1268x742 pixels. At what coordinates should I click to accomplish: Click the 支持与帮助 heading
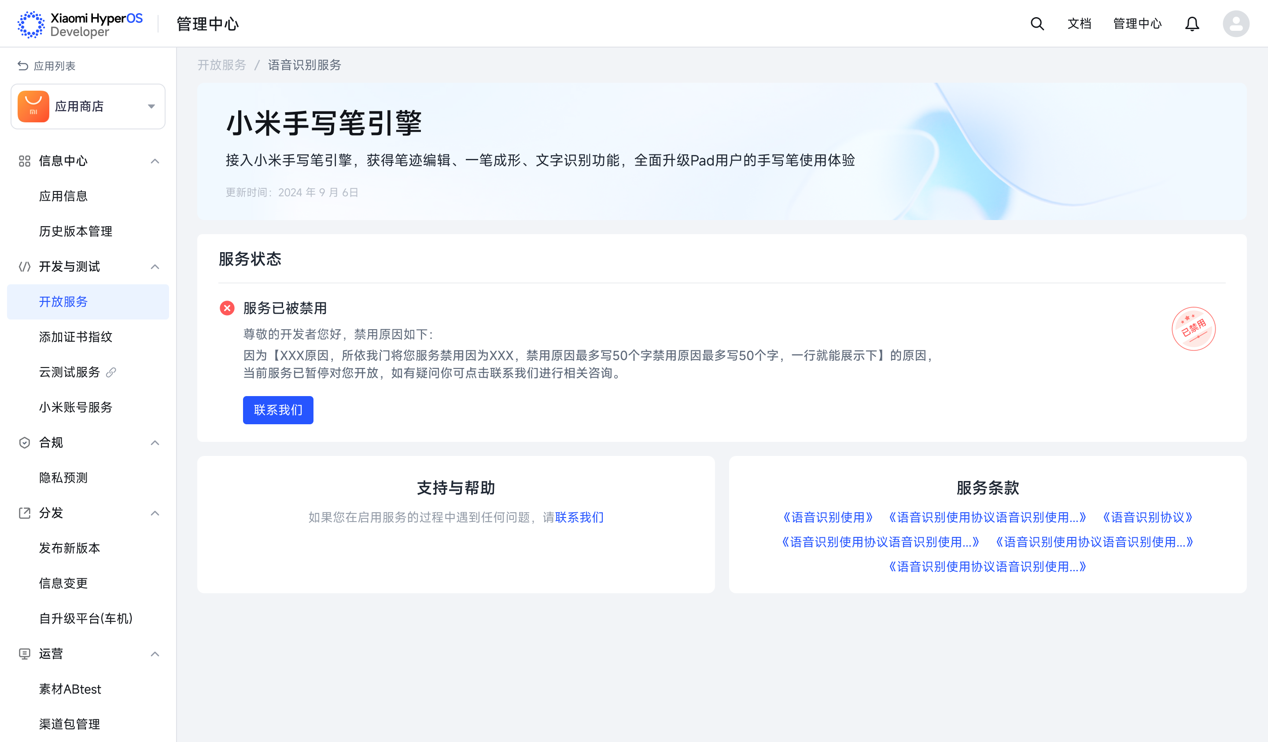(x=456, y=488)
